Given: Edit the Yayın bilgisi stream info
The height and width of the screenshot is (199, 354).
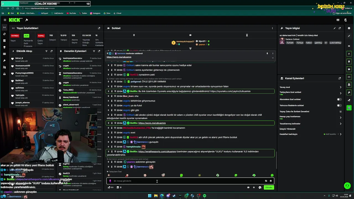Looking at the screenshot, I should (x=335, y=28).
